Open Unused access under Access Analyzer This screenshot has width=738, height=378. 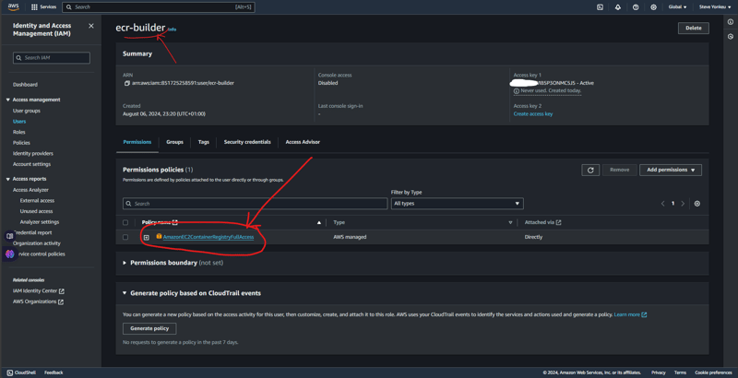[36, 211]
